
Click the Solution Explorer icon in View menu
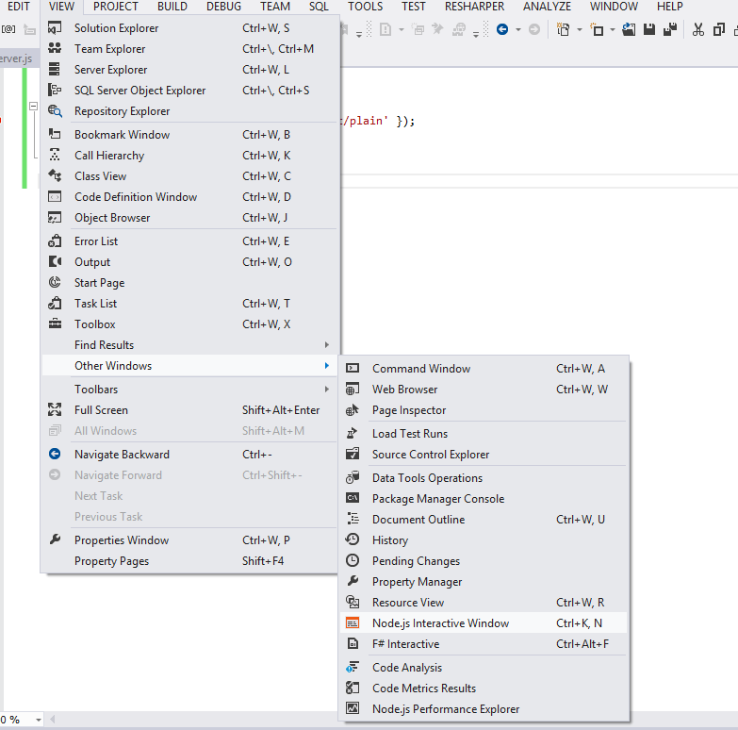(x=56, y=28)
